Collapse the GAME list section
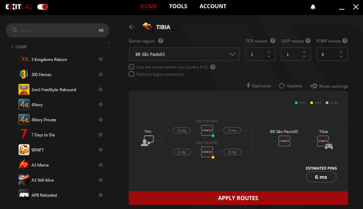Viewport: 363px width, 209px height. [12, 47]
